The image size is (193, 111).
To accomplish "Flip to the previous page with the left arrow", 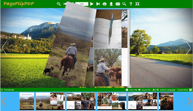I will [x=4, y=48].
